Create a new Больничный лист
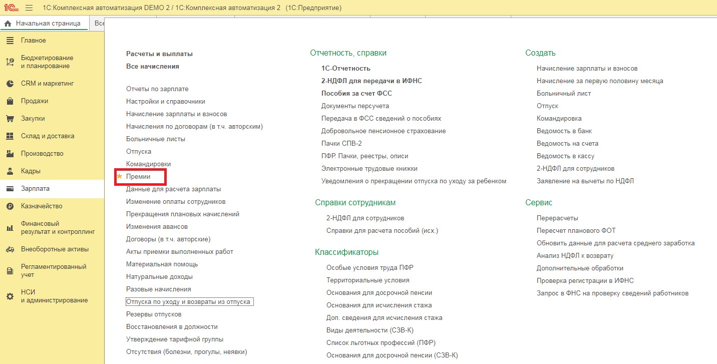This screenshot has width=717, height=364. pos(563,94)
